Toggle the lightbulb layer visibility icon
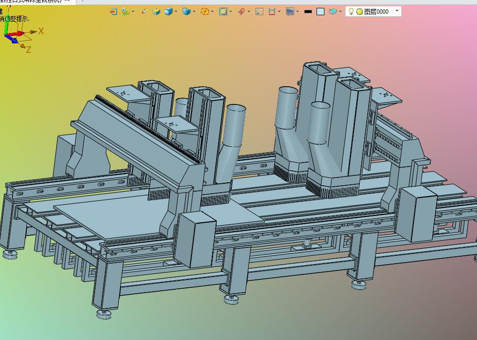 click(351, 11)
